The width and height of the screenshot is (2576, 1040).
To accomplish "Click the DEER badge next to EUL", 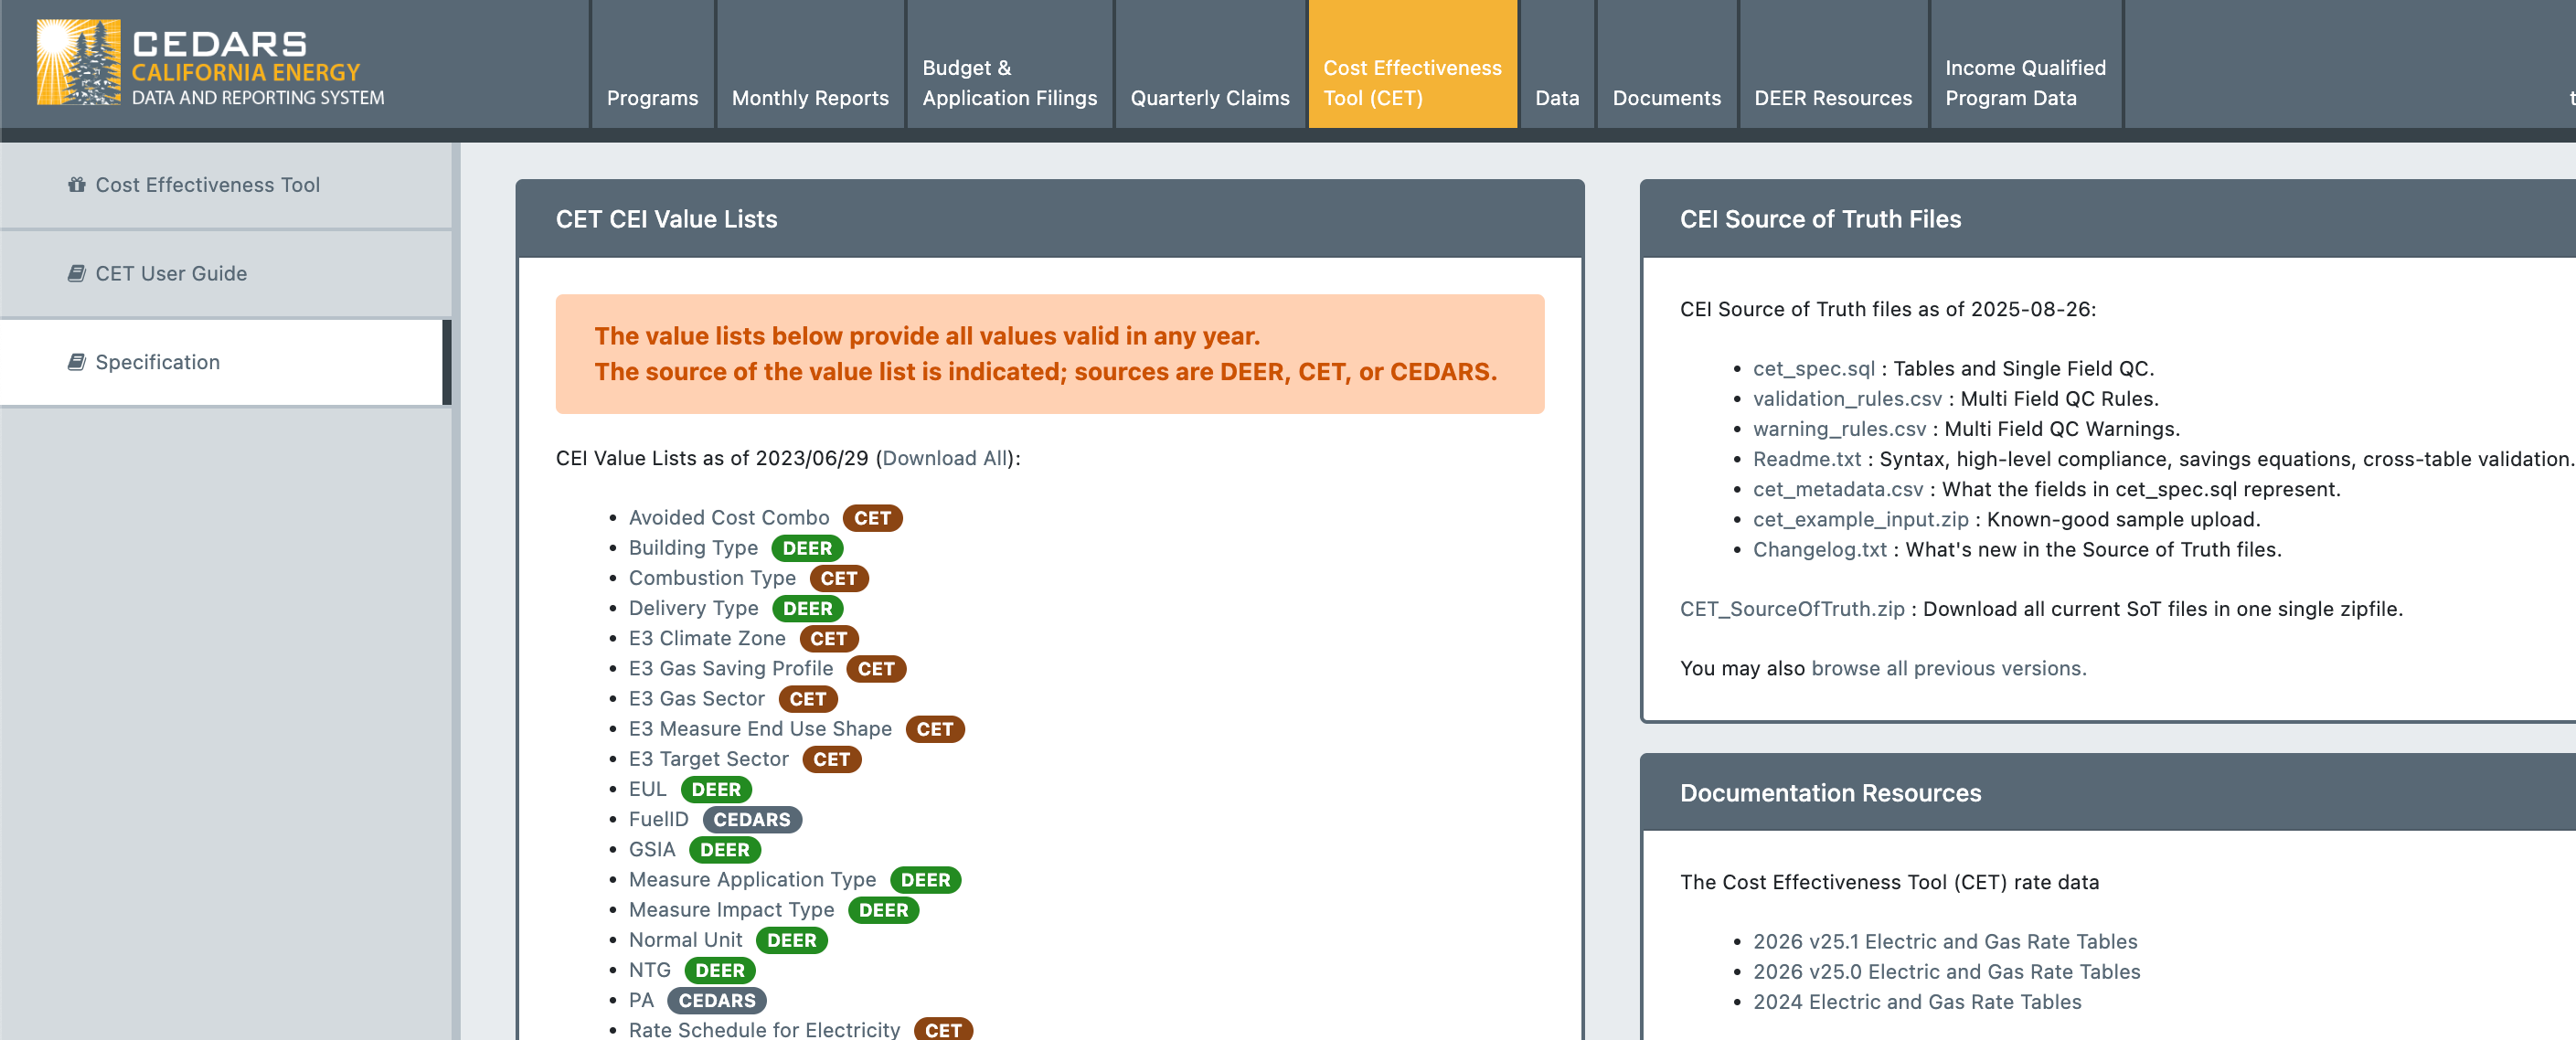I will click(x=715, y=790).
